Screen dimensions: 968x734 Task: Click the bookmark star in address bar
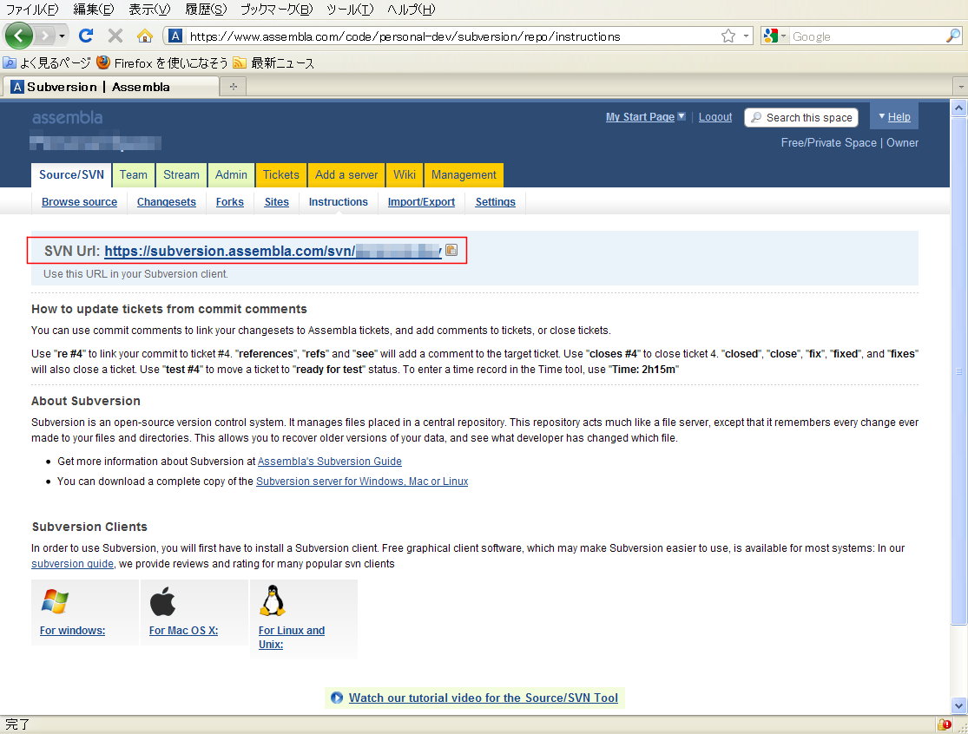(x=728, y=36)
